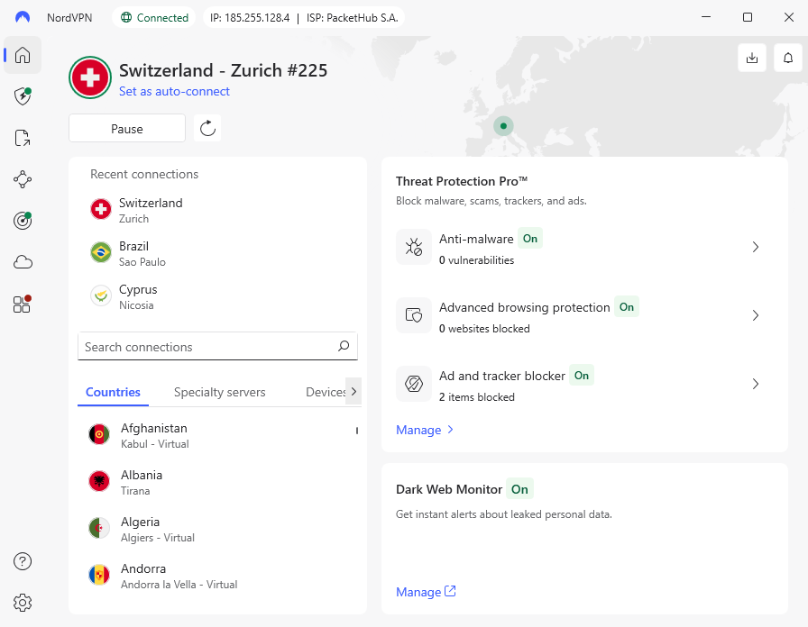
Task: Open the File Sharing sidebar icon
Action: 22,137
